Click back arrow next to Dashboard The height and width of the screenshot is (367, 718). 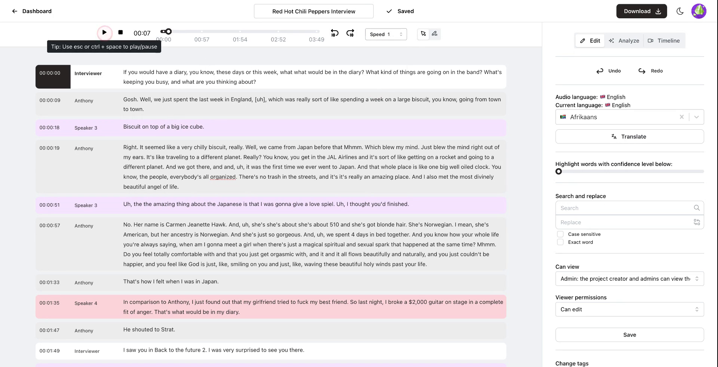pyautogui.click(x=15, y=11)
